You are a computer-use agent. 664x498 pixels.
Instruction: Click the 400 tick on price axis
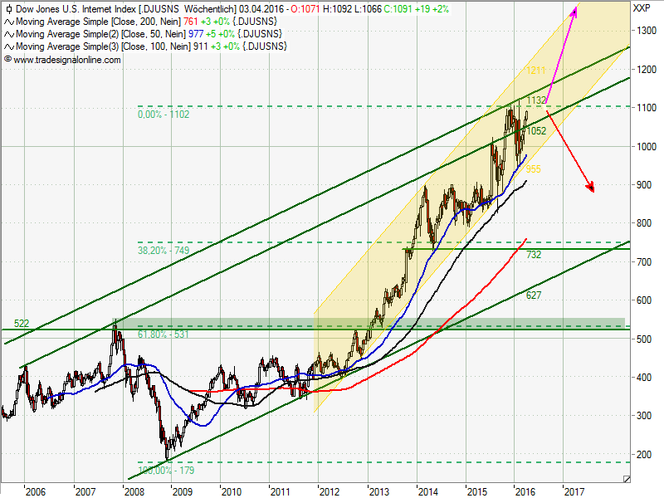point(644,378)
